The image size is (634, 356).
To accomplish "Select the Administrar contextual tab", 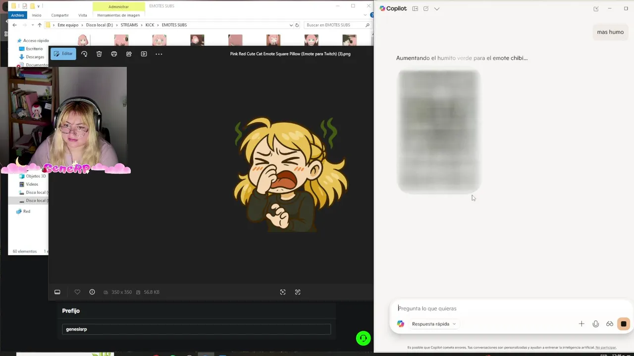I will pyautogui.click(x=118, y=6).
